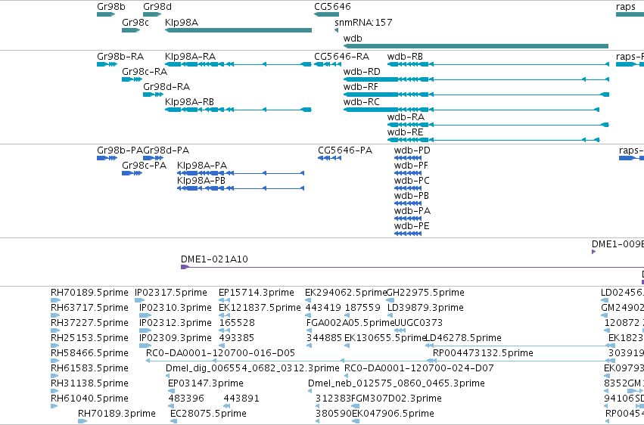The image size is (644, 425).
Task: Select the wdb gene bar
Action: [x=476, y=46]
